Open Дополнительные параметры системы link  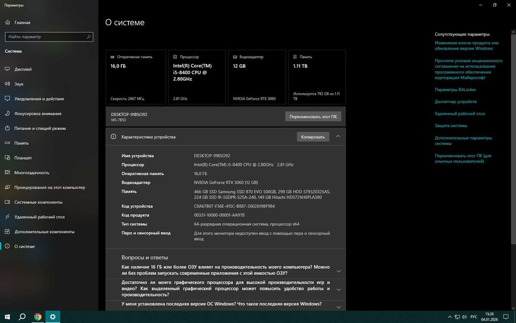click(x=463, y=141)
